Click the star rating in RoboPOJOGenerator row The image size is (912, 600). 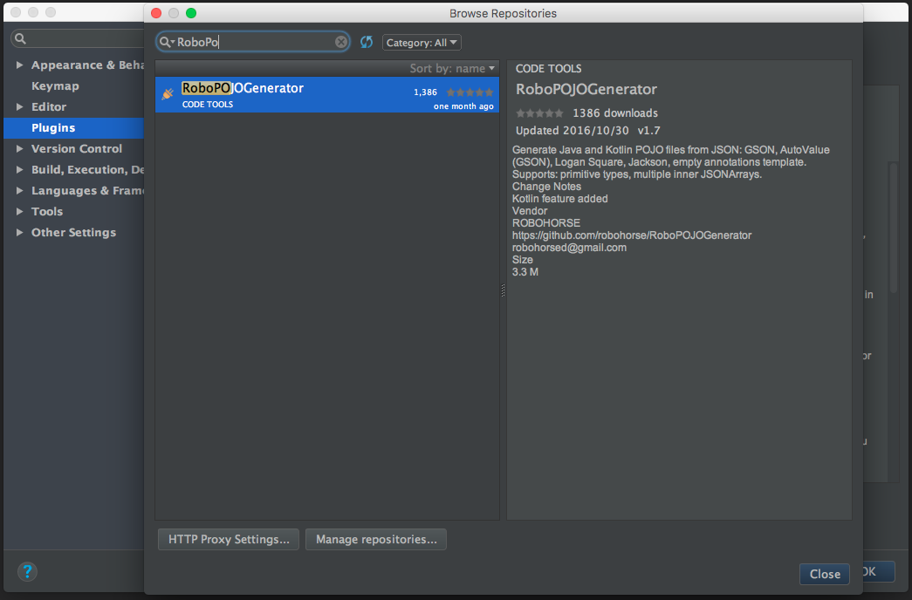click(x=470, y=92)
